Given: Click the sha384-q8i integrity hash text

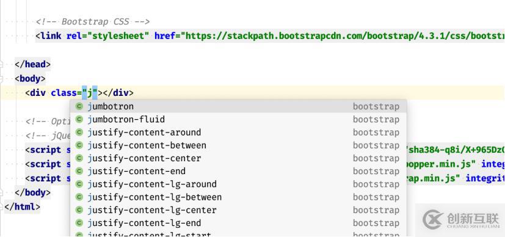Looking at the screenshot, I should point(456,150).
